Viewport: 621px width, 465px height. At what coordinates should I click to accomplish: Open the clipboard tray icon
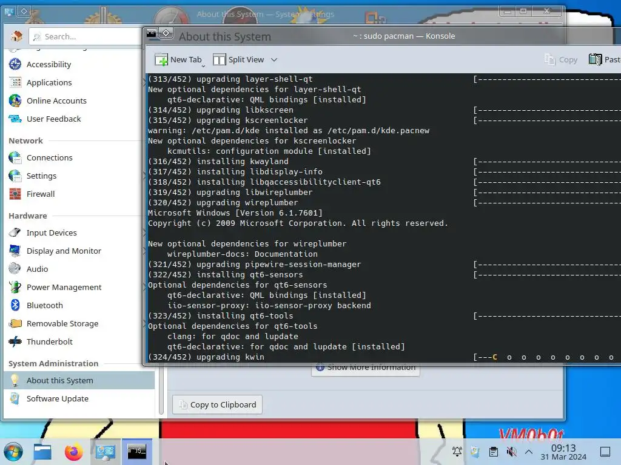click(x=493, y=452)
